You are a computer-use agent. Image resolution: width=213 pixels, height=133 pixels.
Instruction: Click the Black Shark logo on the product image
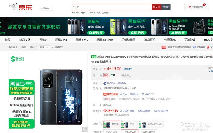[17, 59]
